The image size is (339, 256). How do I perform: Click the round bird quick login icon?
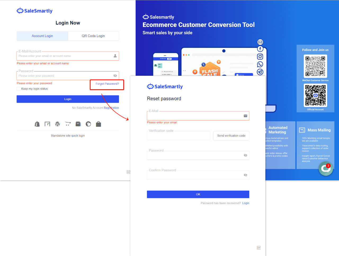point(88,124)
